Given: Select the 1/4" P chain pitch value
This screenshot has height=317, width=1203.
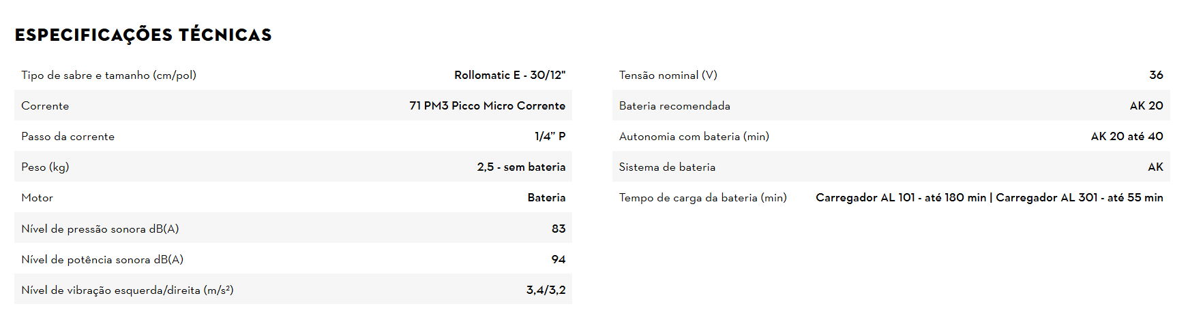Looking at the screenshot, I should pyautogui.click(x=550, y=136).
